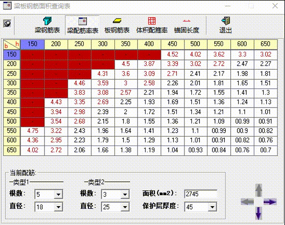
Task: Expand the 类型1 直径 dropdown showing 18
Action: coord(58,207)
